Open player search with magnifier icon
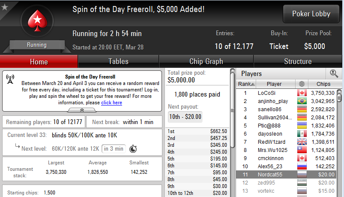 pos(334,73)
